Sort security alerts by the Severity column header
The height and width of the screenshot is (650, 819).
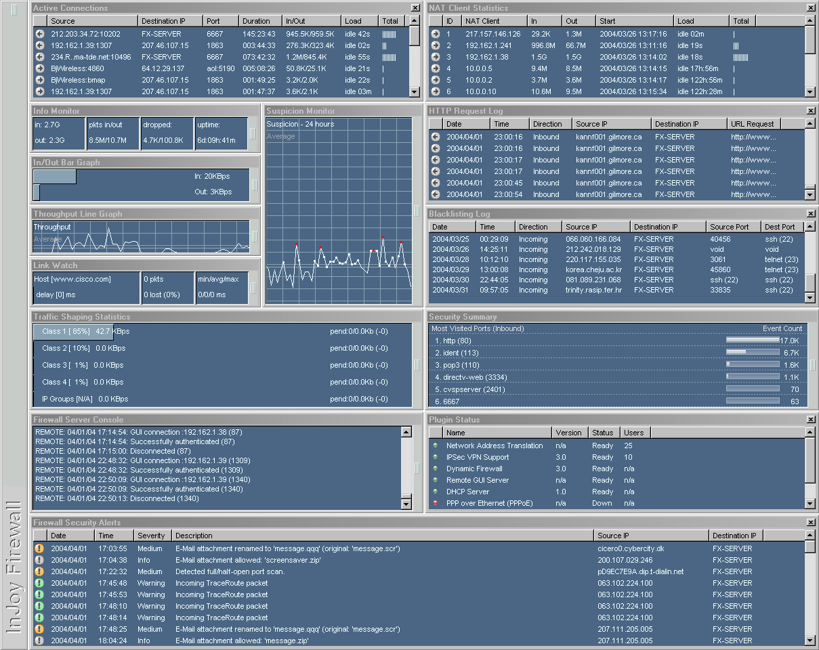point(151,536)
